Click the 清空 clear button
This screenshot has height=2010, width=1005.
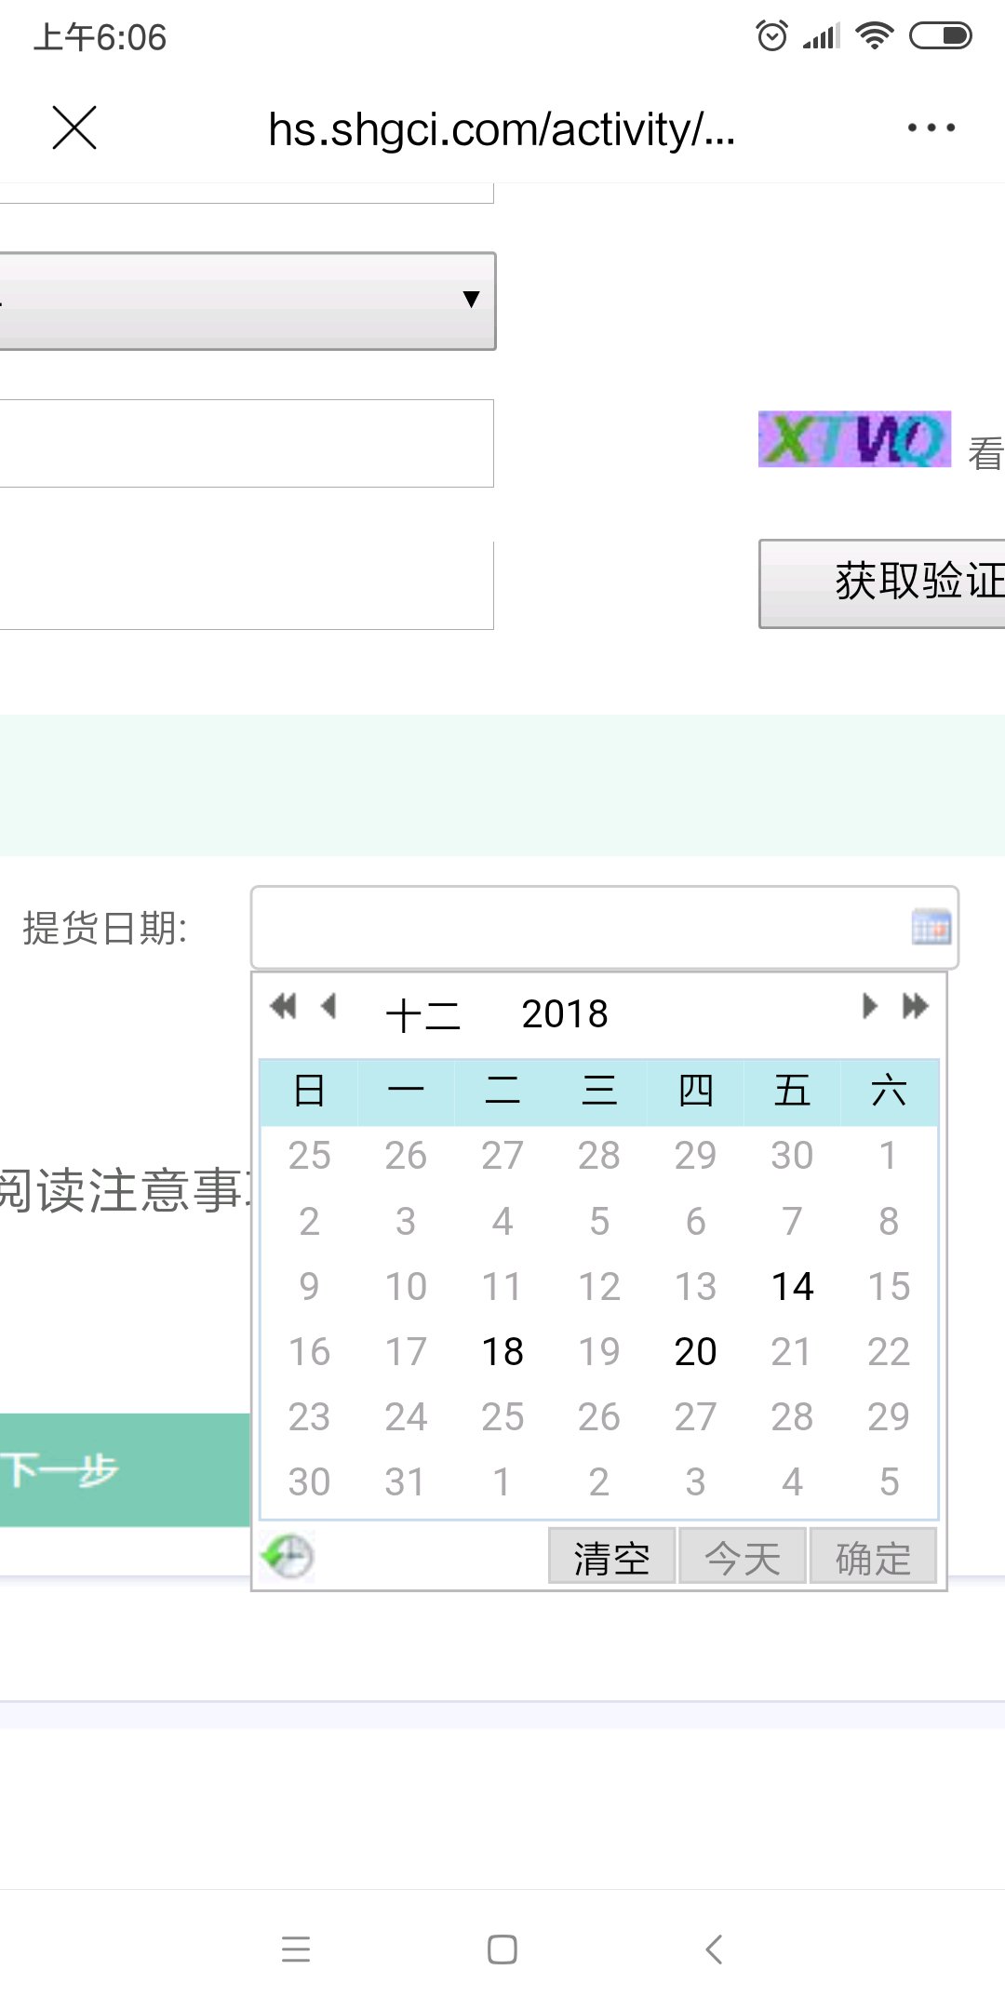611,1556
